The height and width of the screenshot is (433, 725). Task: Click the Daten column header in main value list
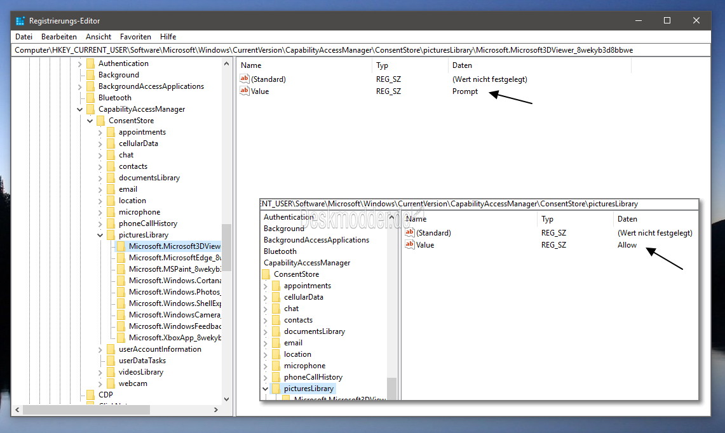[x=539, y=65]
